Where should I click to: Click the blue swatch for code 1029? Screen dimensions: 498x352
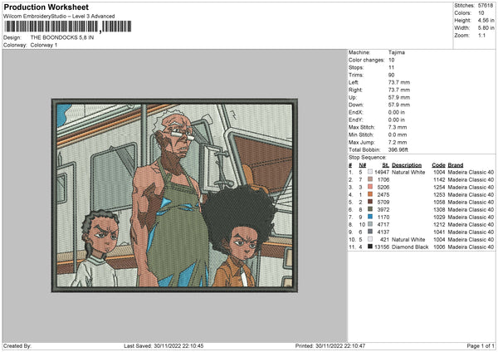tap(370, 217)
